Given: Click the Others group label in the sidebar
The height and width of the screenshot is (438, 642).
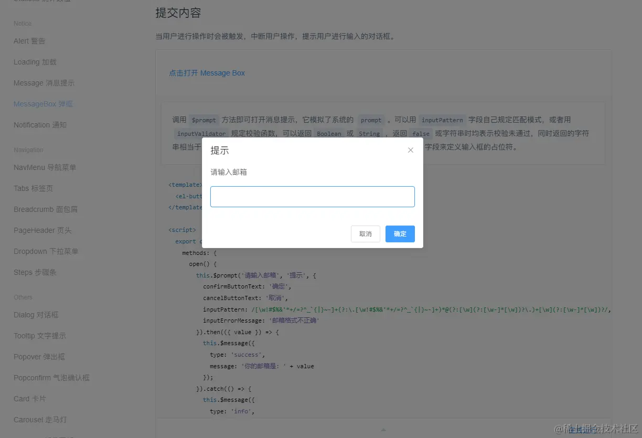Looking at the screenshot, I should click(23, 297).
